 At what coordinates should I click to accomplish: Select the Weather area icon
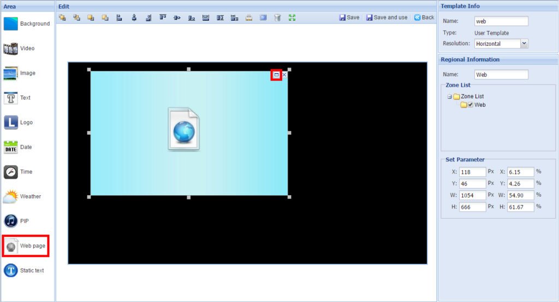(11, 196)
